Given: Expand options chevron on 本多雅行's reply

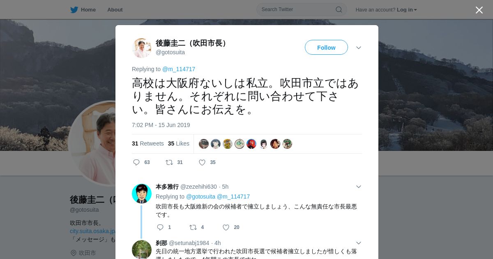Looking at the screenshot, I should click(359, 187).
